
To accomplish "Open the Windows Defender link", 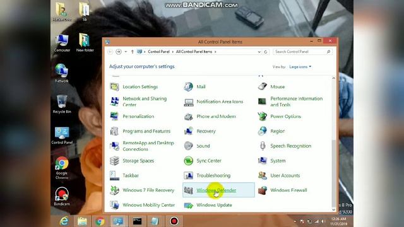I will coord(216,190).
